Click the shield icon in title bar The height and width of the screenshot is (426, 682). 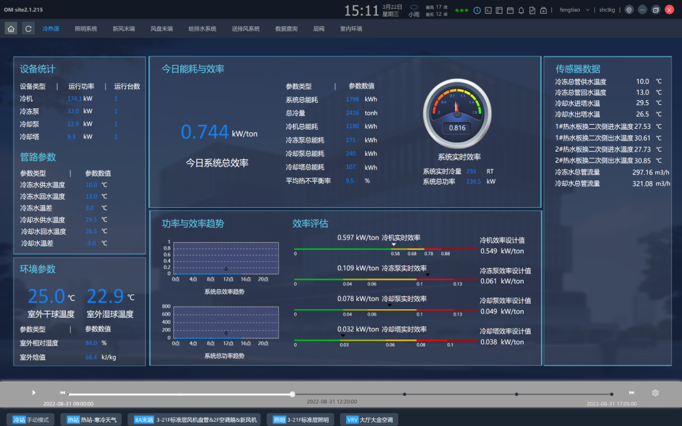tap(629, 10)
